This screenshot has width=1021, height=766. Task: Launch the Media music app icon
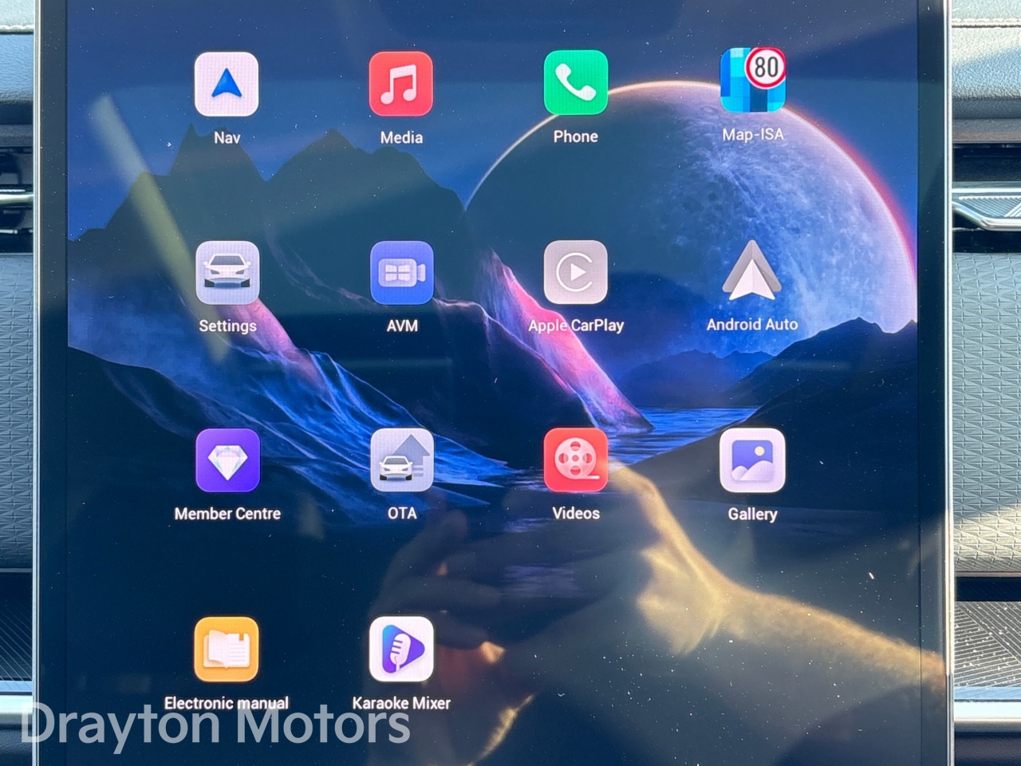401,85
